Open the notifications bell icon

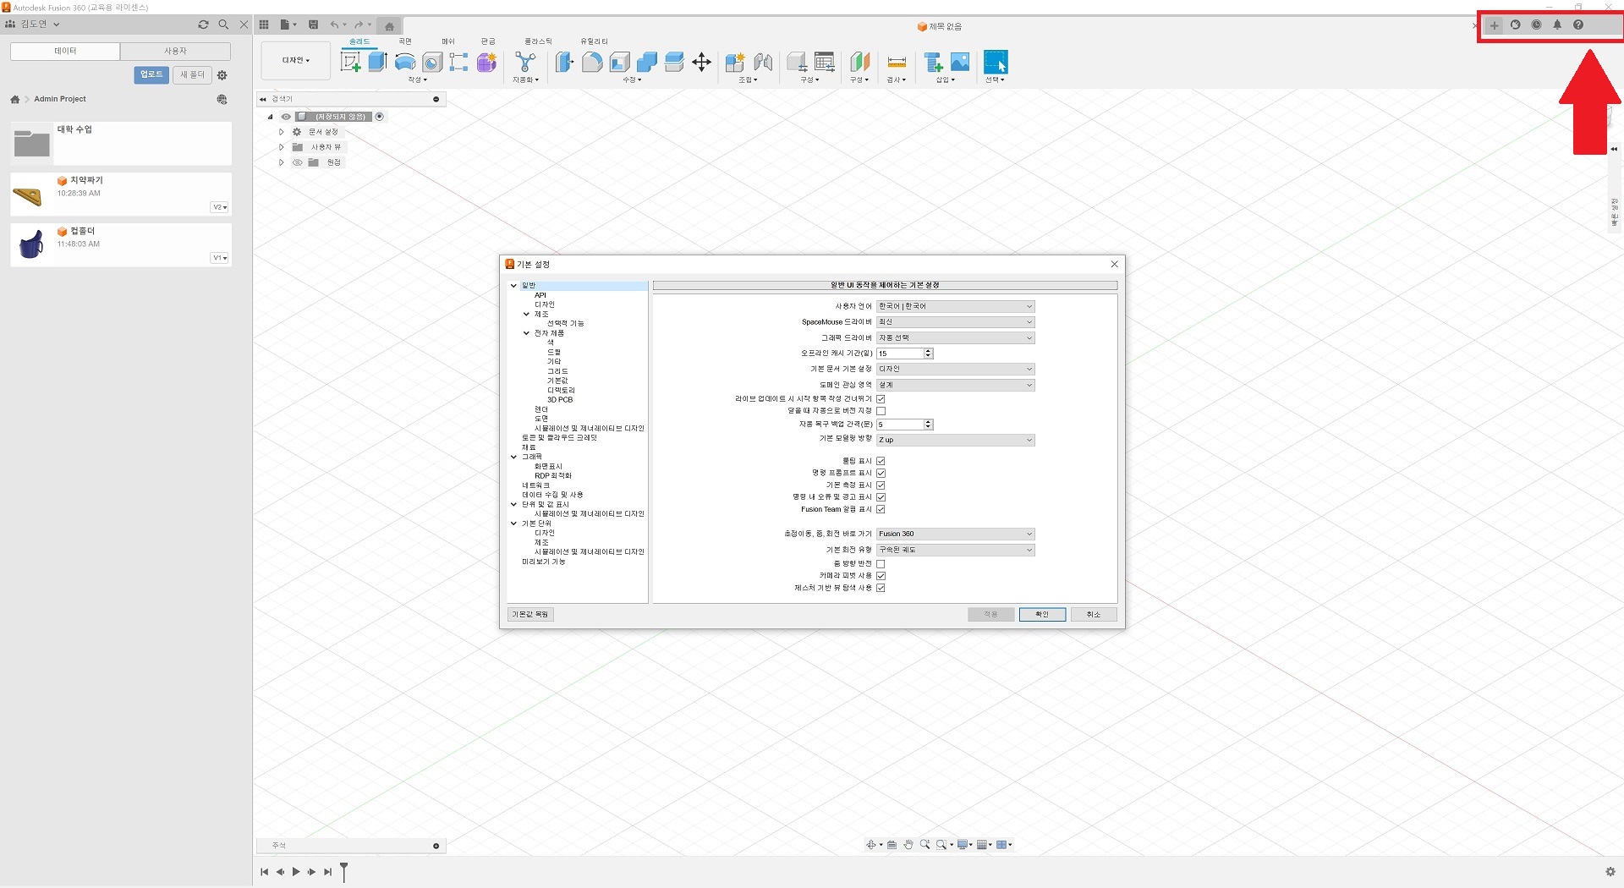tap(1557, 25)
